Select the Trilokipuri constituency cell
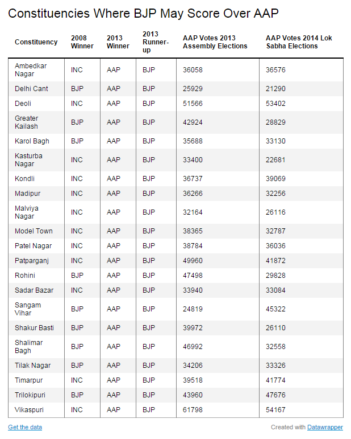The height and width of the screenshot is (439, 351). pos(30,395)
